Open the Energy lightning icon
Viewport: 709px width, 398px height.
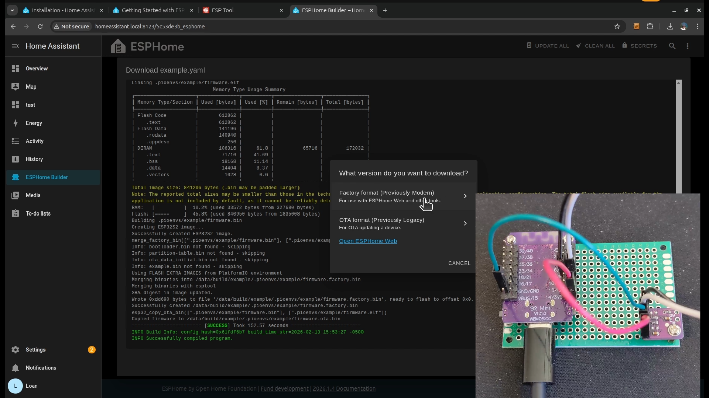point(15,123)
